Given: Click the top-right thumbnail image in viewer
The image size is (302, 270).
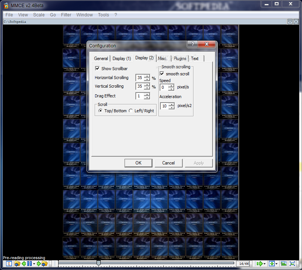Looking at the screenshot, I should coord(230,36).
